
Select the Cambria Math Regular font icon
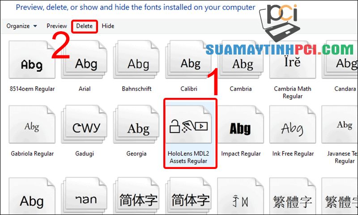[293, 60]
